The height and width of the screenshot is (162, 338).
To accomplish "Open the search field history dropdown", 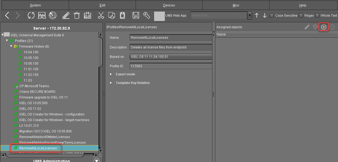I will 250,16.
